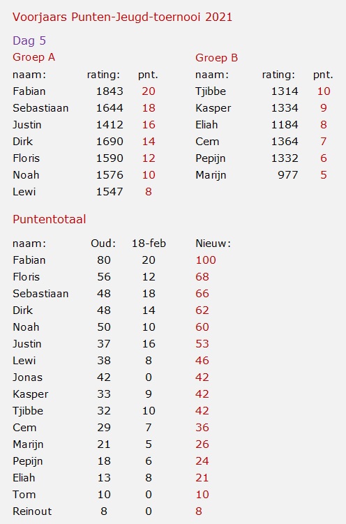Select the Dag 5 heading
Image resolution: width=346 pixels, height=524 pixels.
pos(29,40)
